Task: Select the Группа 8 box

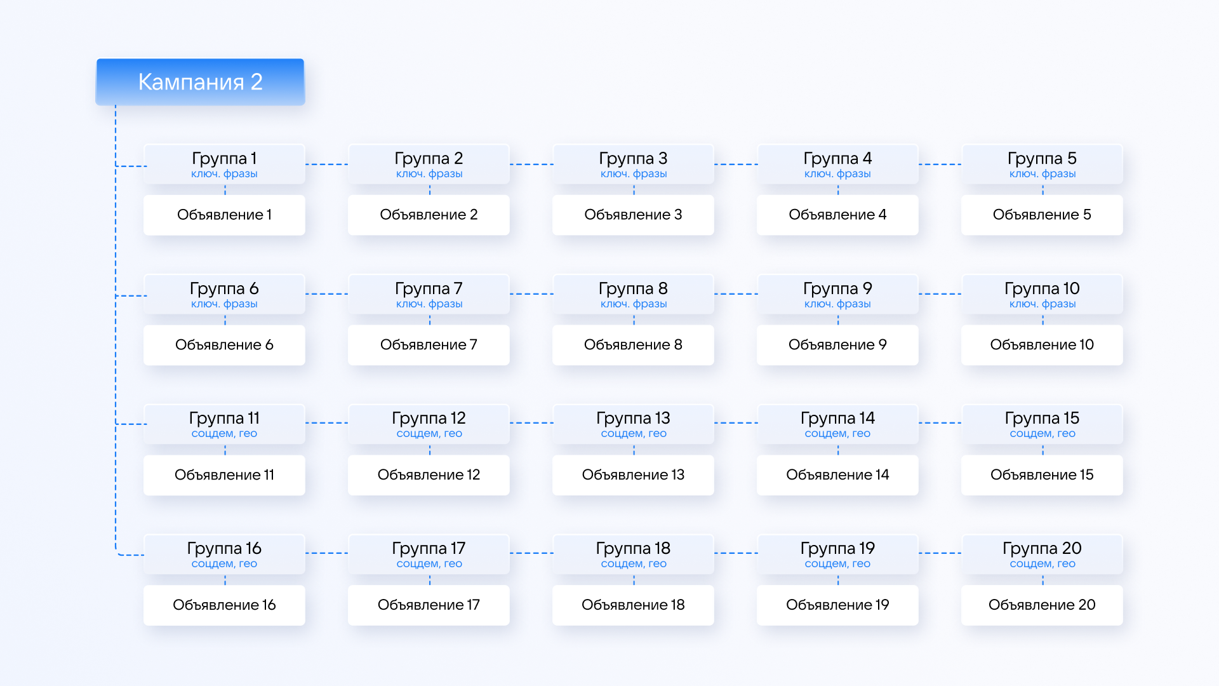Action: tap(633, 294)
